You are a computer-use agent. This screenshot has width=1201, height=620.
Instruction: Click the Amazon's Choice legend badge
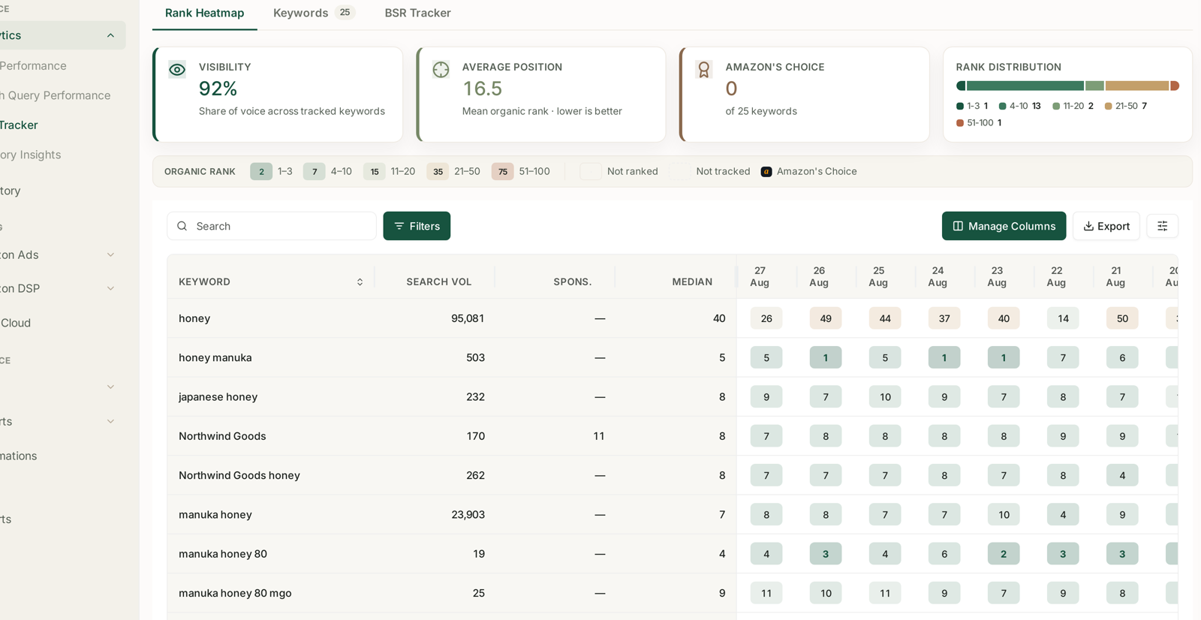pos(766,172)
